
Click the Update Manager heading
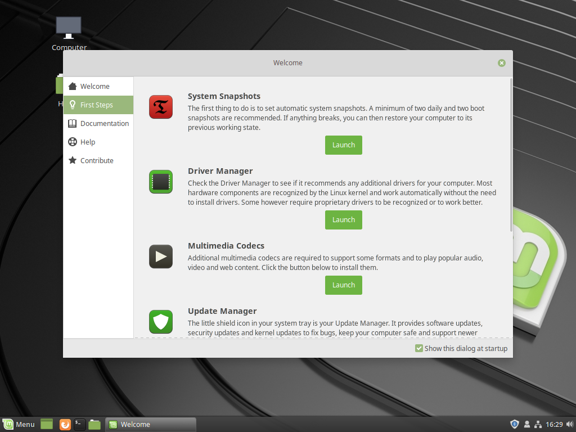(x=222, y=311)
